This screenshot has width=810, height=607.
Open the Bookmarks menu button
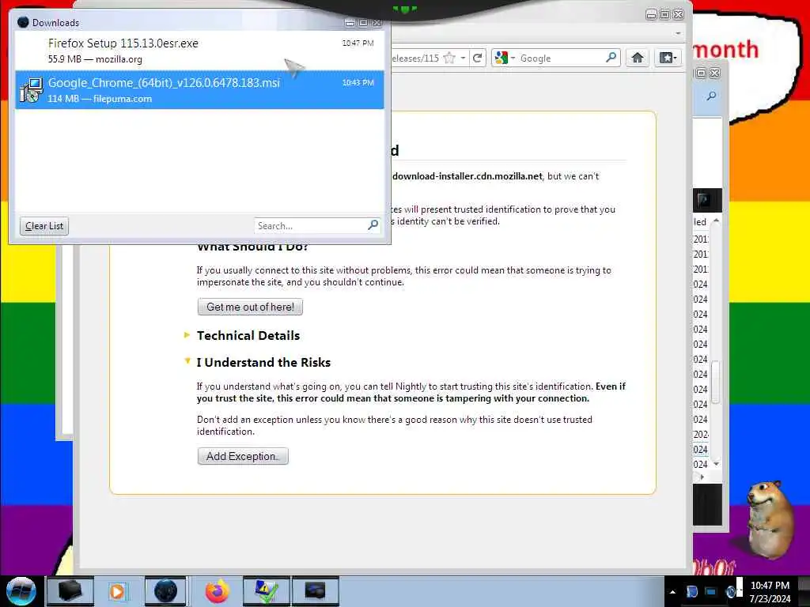click(668, 58)
